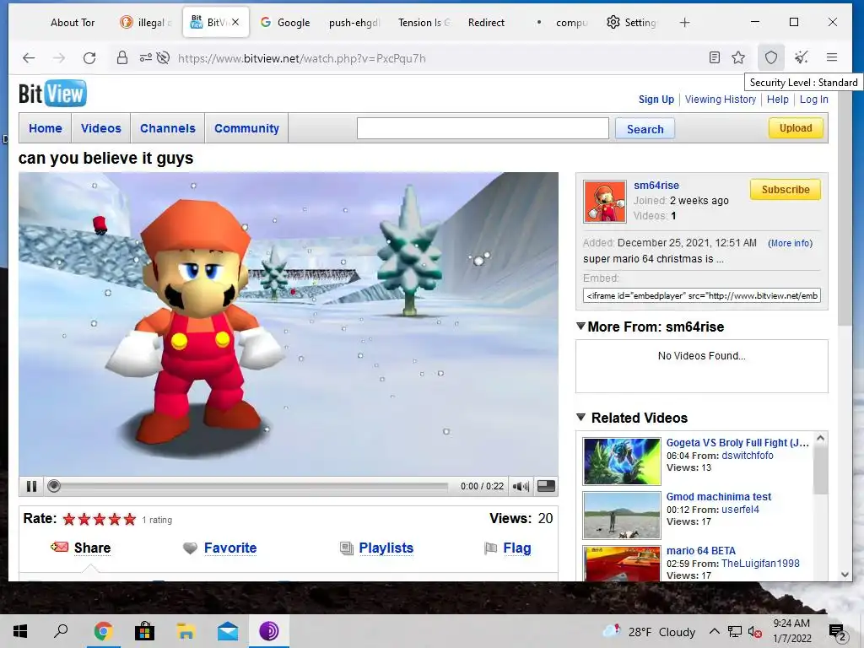This screenshot has height=648, width=864.
Task: Open TheLuigifan1998 uploader link
Action: click(x=760, y=563)
